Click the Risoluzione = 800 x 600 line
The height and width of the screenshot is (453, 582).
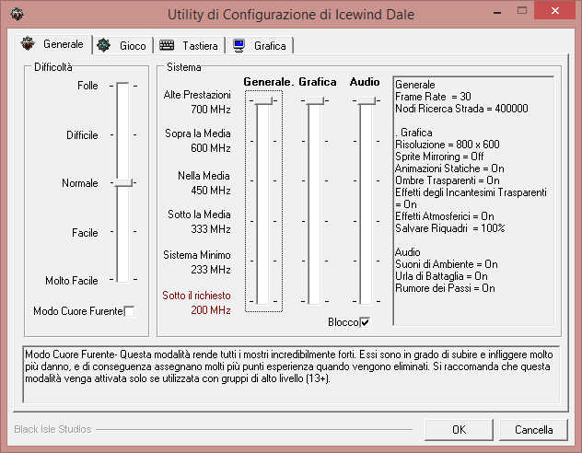click(x=448, y=145)
